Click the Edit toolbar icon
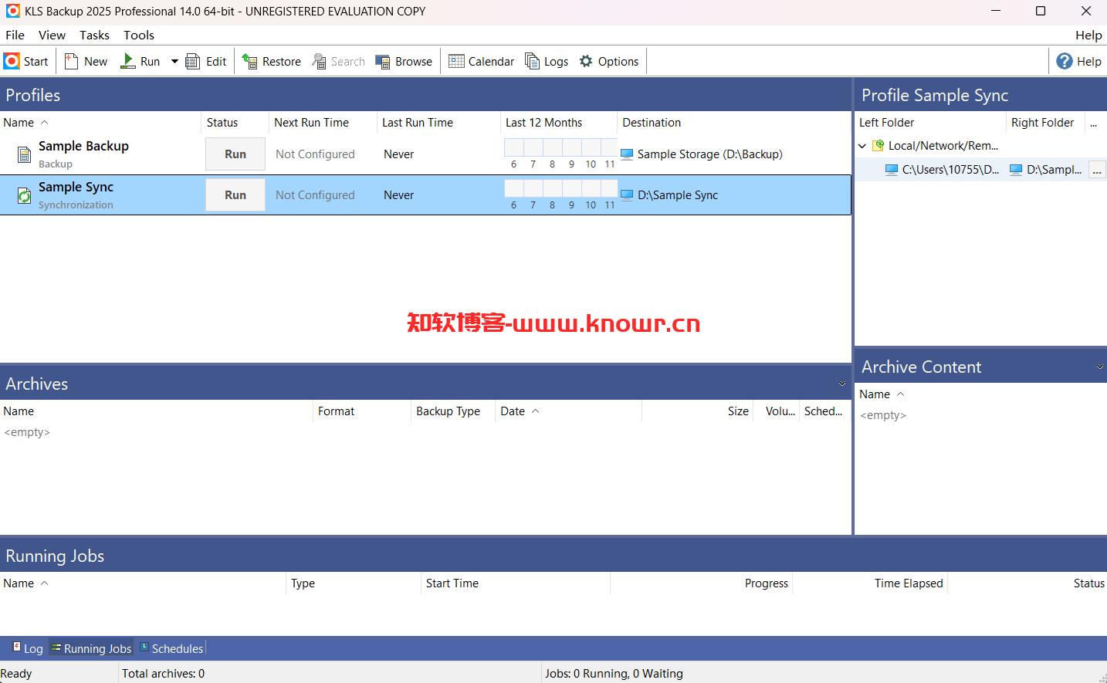This screenshot has width=1107, height=683. [193, 61]
